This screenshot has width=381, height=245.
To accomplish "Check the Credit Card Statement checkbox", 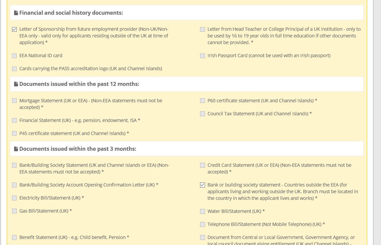I will 202,165.
